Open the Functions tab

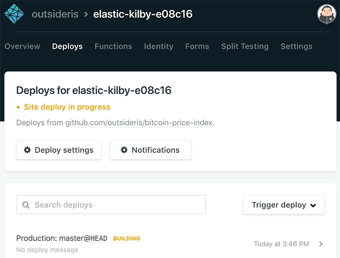point(113,46)
